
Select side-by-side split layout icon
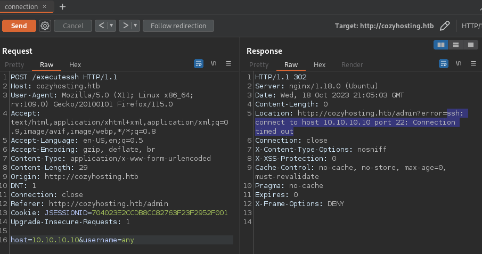[441, 45]
